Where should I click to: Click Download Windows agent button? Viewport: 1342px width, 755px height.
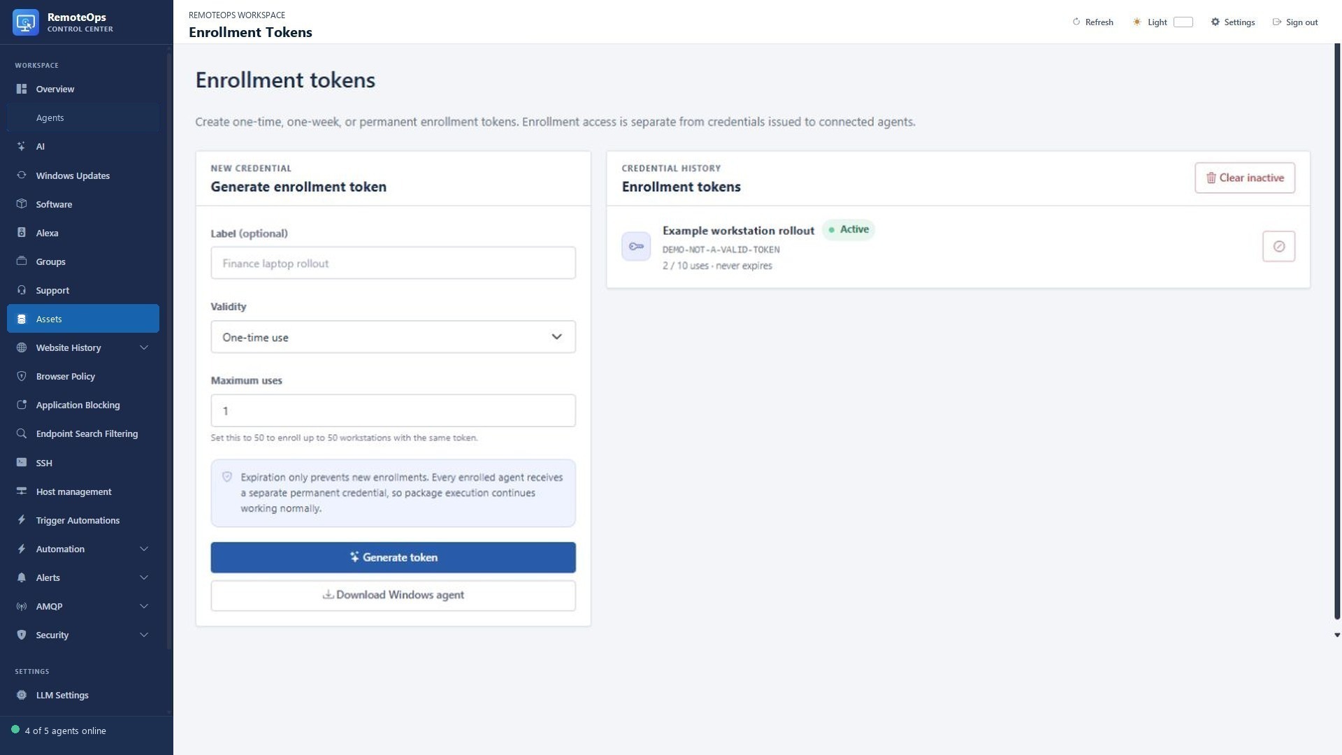point(393,596)
